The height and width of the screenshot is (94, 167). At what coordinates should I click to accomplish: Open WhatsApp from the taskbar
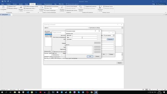pyautogui.click(x=70, y=92)
